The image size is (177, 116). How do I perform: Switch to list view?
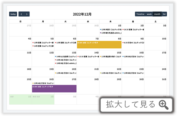[164, 14]
